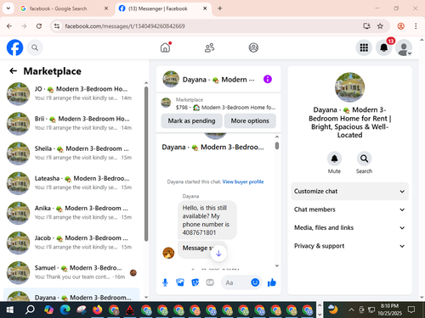This screenshot has height=318, width=425.
Task: Expand Chat members section
Action: pos(349,209)
